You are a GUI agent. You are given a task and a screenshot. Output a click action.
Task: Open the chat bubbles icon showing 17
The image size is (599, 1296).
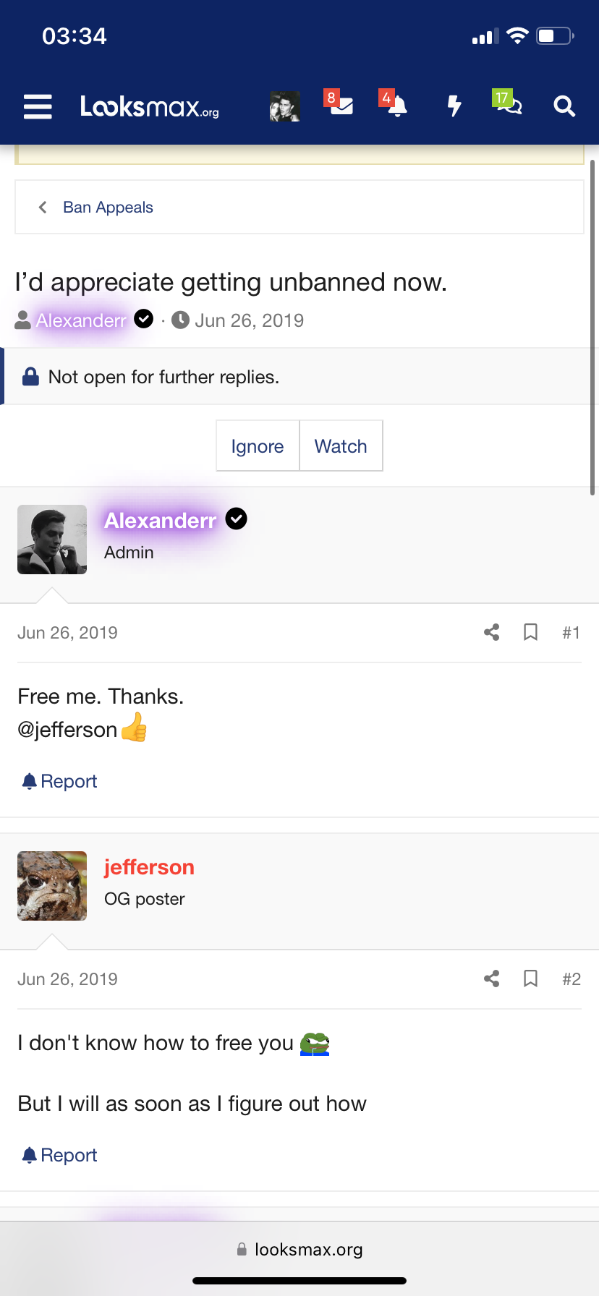(509, 106)
